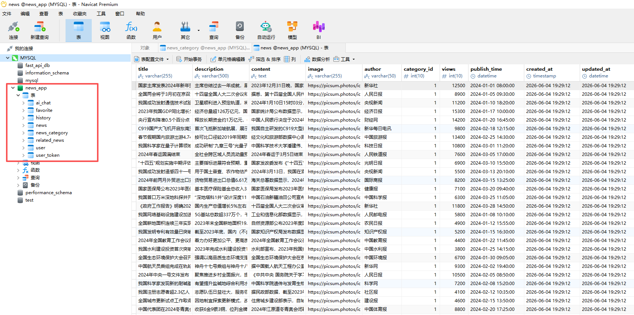Screen dimensions: 634x315
Task: Open the Favorites (收藏夹) menu
Action: 80,14
